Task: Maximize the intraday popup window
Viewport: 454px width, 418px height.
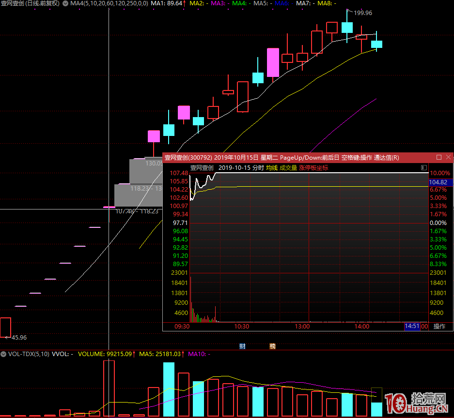Action: pyautogui.click(x=439, y=157)
